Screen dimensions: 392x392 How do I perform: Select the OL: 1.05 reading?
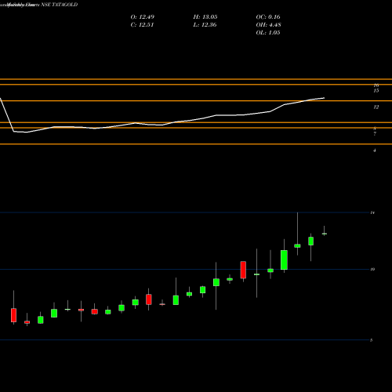click(268, 33)
